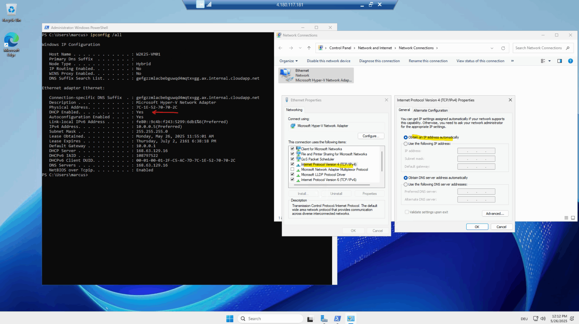Click the PowerShell taskbar icon
579x324 pixels.
point(337,319)
